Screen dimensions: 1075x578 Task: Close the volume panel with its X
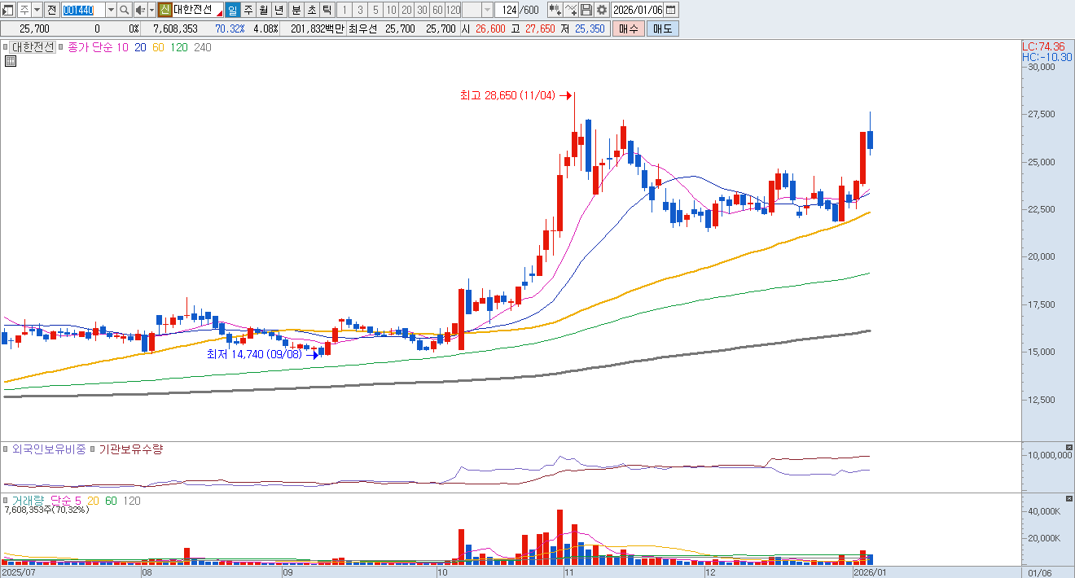point(1069,498)
